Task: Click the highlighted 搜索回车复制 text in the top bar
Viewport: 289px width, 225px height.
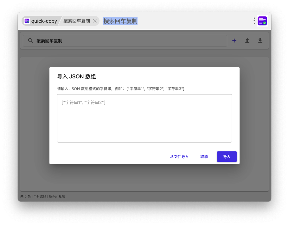Action: (120, 21)
